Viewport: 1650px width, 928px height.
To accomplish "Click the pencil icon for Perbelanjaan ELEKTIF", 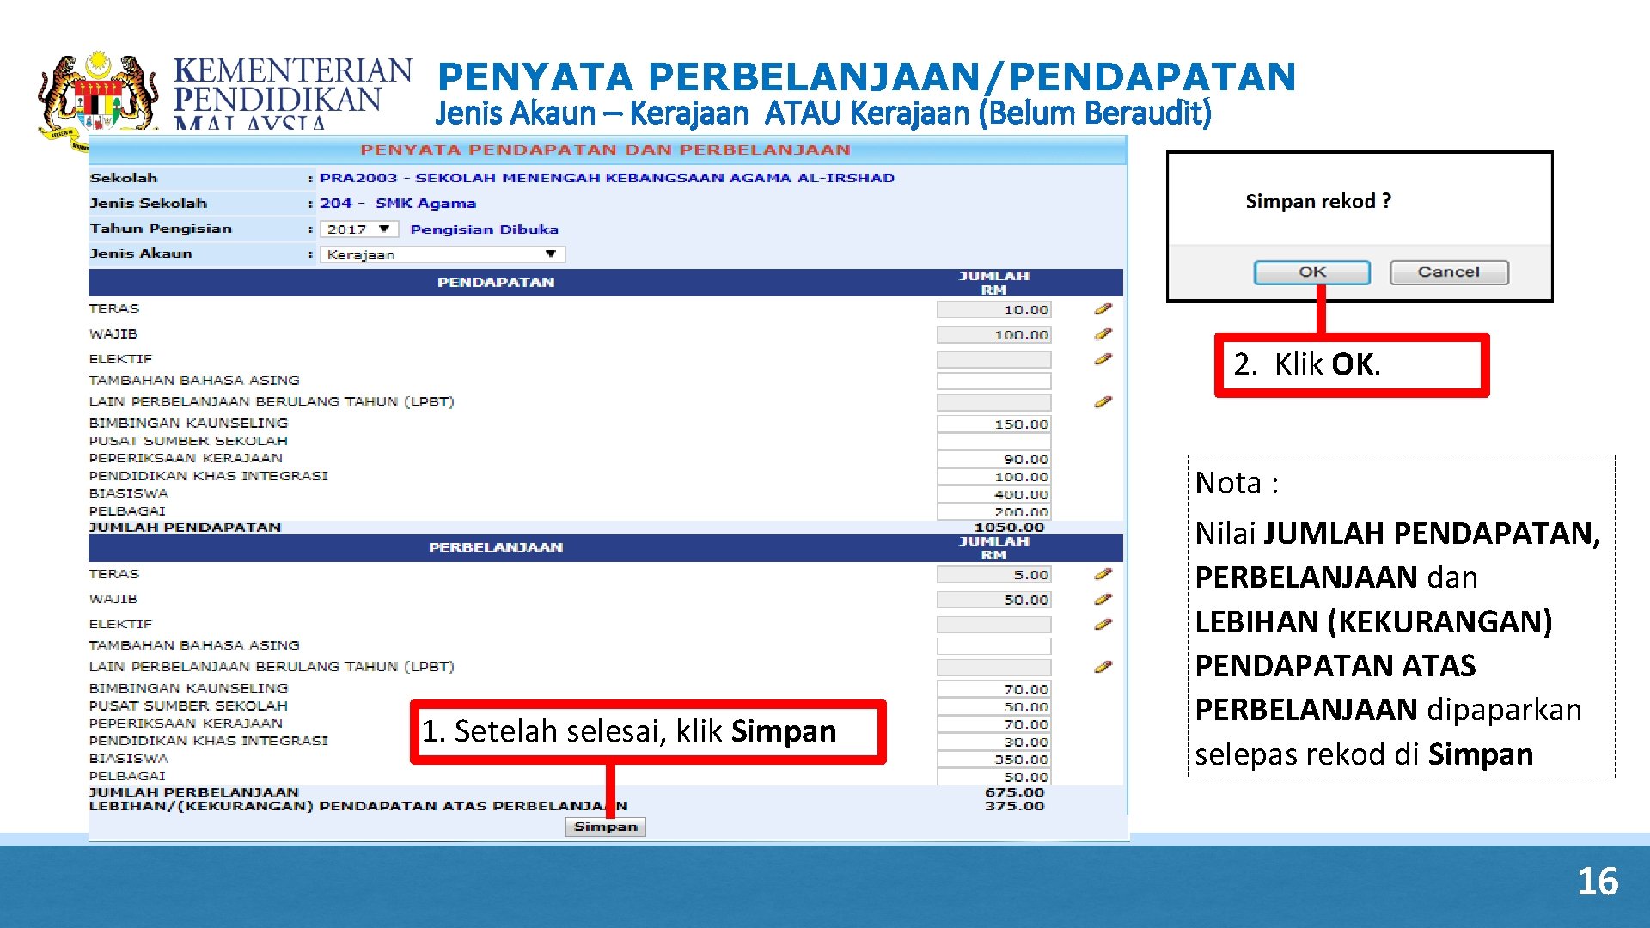I will 1103,624.
